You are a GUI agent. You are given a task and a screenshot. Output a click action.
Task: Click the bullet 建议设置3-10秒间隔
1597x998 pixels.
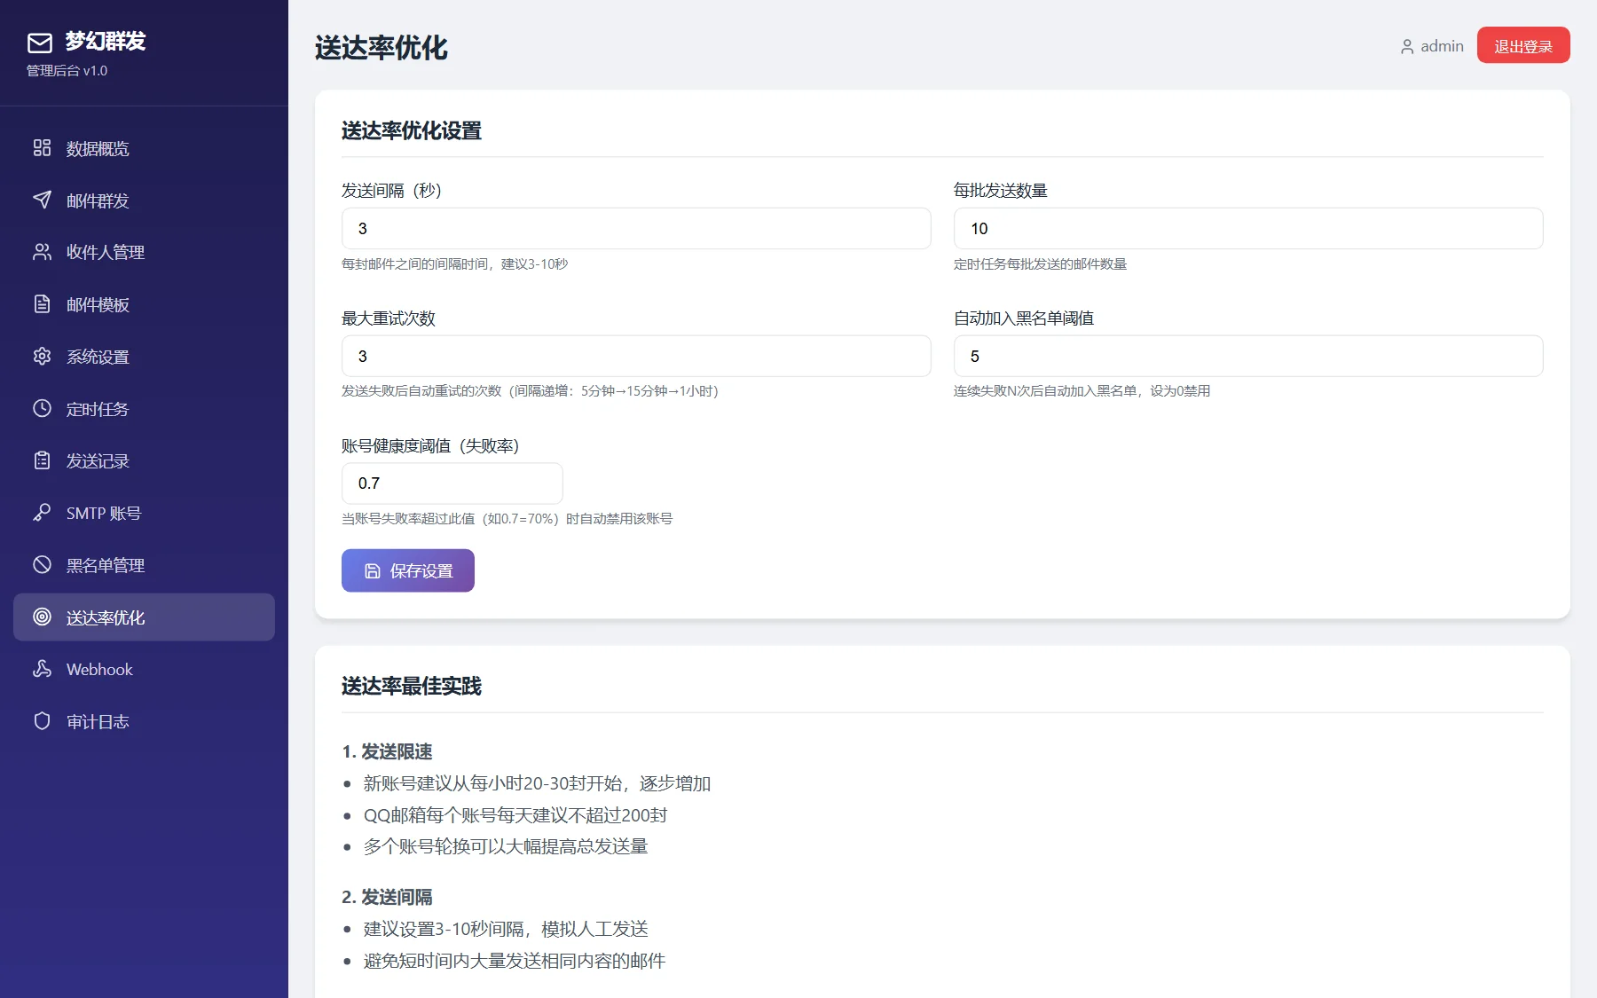coord(506,930)
